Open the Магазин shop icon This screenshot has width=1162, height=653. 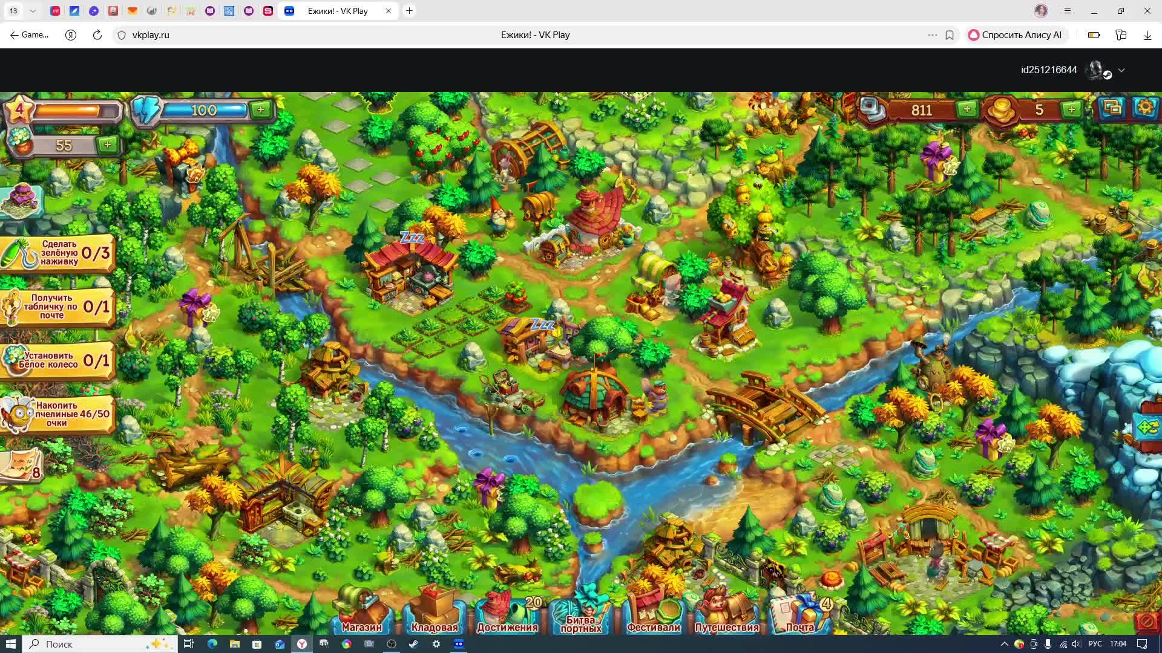pyautogui.click(x=362, y=612)
